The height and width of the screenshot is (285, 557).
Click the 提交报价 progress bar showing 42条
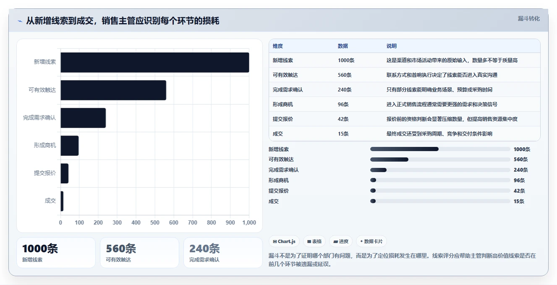(x=440, y=191)
